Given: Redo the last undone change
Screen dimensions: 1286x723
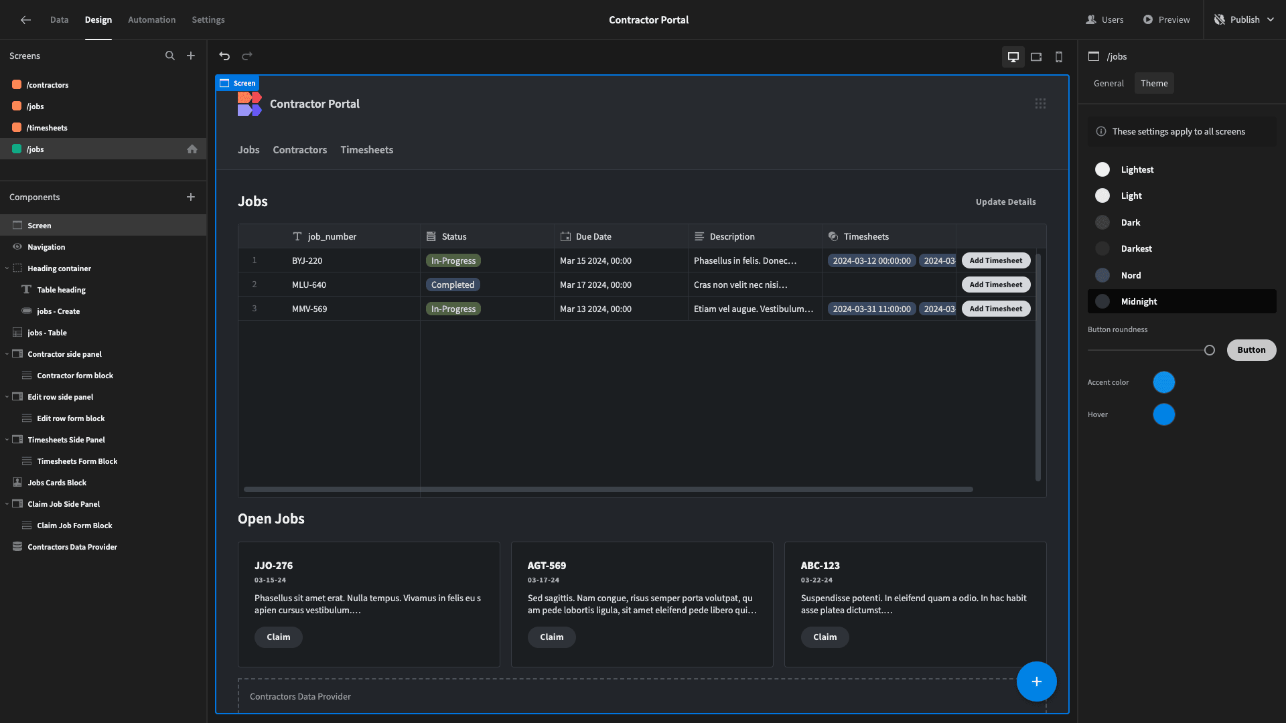Looking at the screenshot, I should [247, 56].
